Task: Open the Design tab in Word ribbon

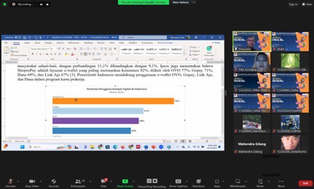Action: coord(48,43)
